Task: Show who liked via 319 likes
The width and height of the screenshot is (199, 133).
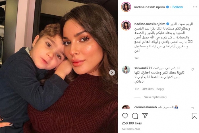Action: (x=148, y=89)
